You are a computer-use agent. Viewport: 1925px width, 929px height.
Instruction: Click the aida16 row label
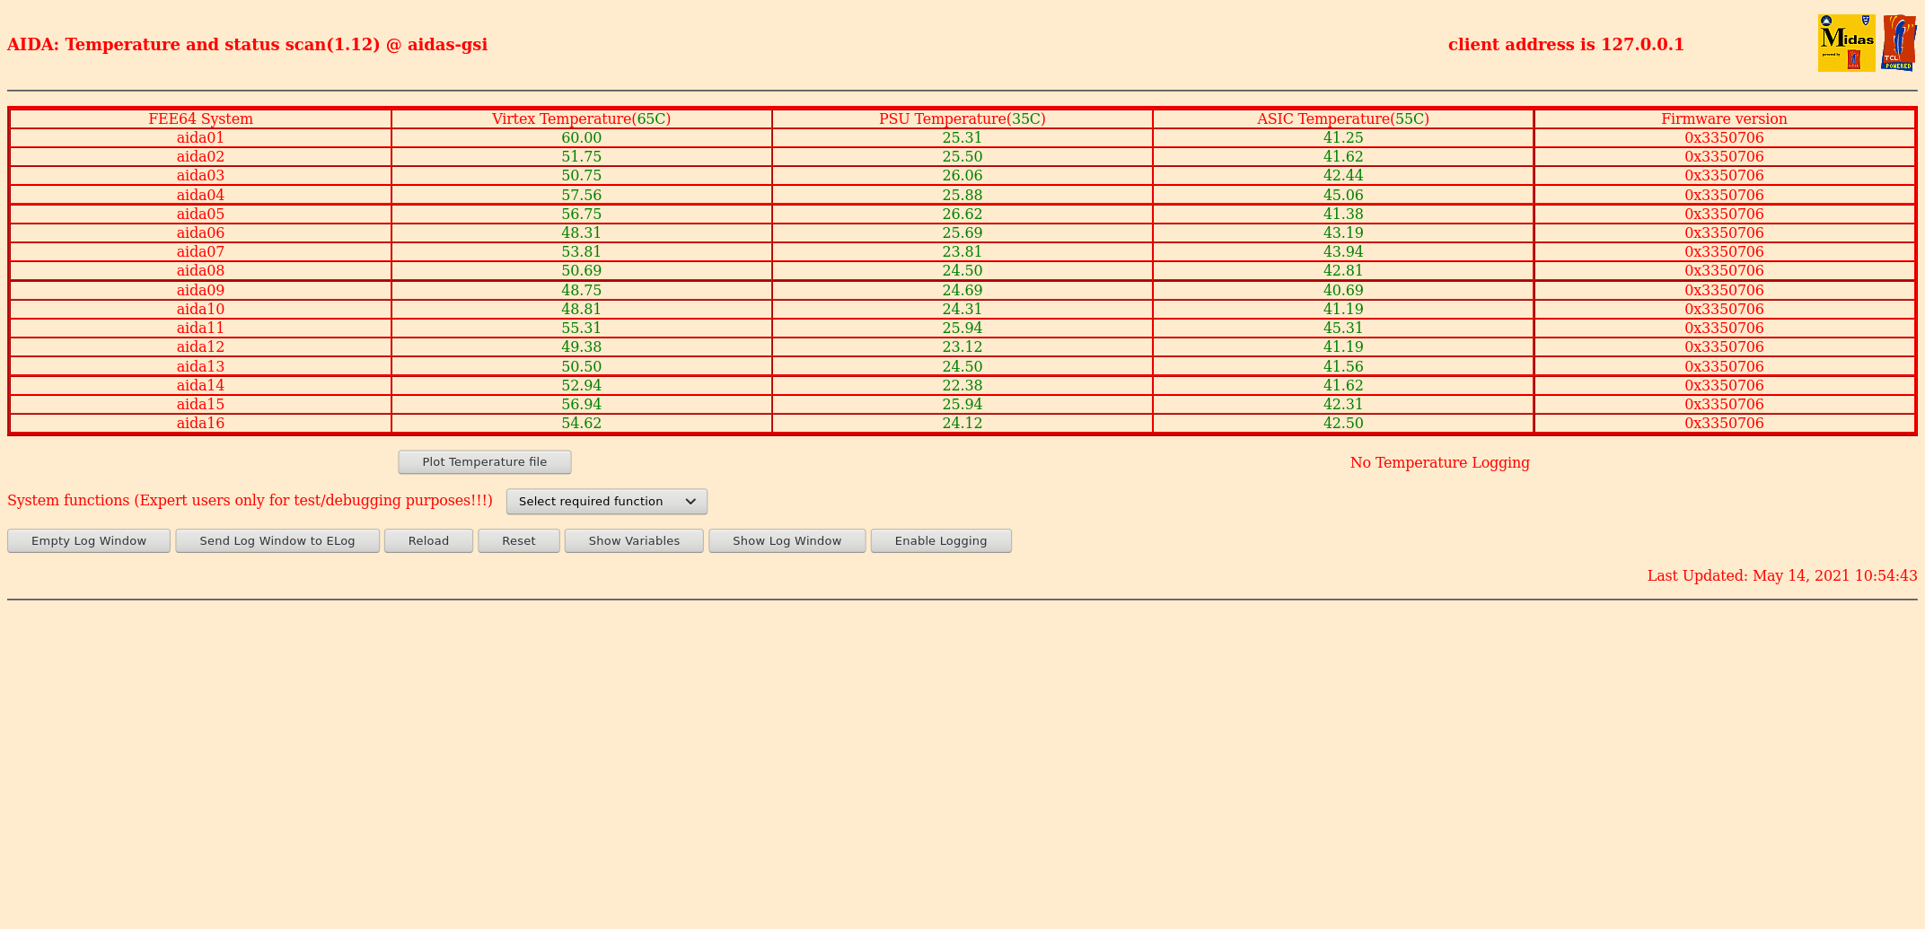[x=200, y=424]
